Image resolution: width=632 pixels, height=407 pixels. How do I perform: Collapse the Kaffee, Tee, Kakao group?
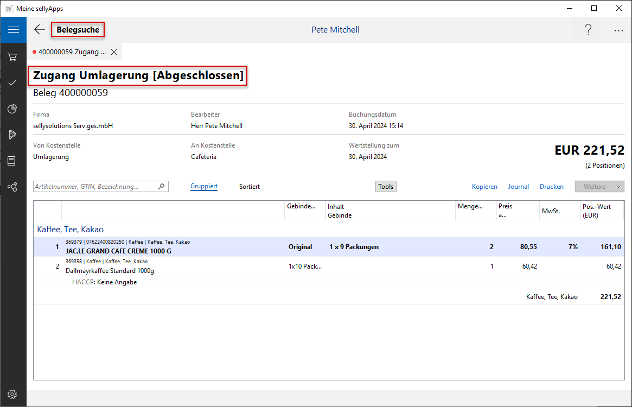(x=70, y=230)
